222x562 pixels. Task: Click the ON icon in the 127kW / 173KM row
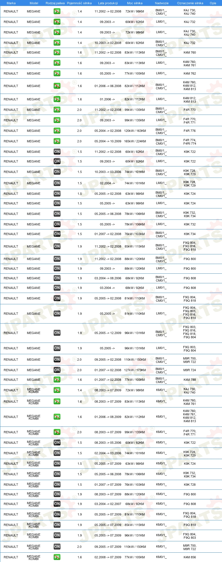57,370
